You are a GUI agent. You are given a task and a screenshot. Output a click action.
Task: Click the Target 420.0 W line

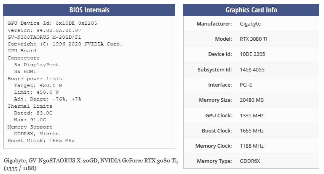coord(38,85)
